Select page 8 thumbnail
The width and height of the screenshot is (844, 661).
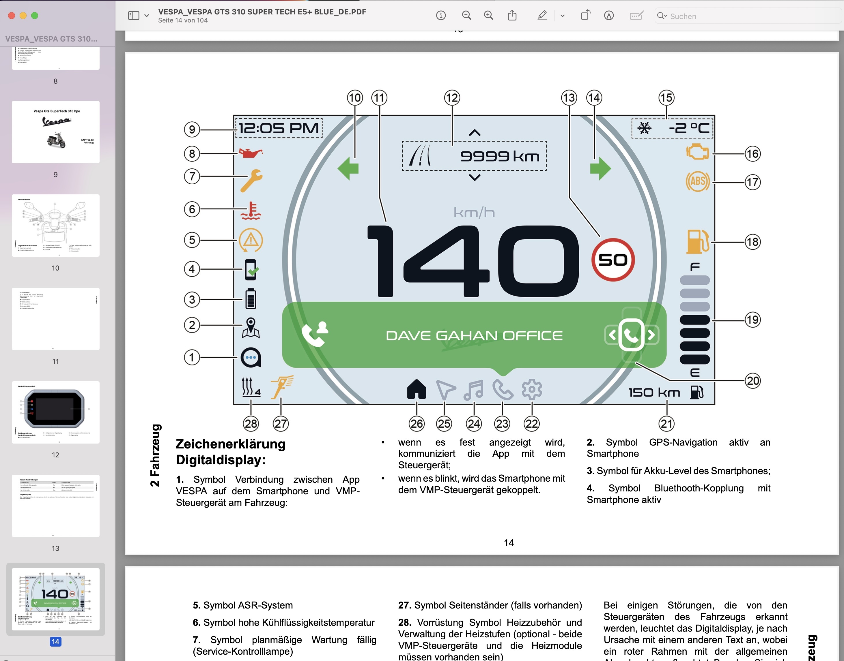[55, 58]
